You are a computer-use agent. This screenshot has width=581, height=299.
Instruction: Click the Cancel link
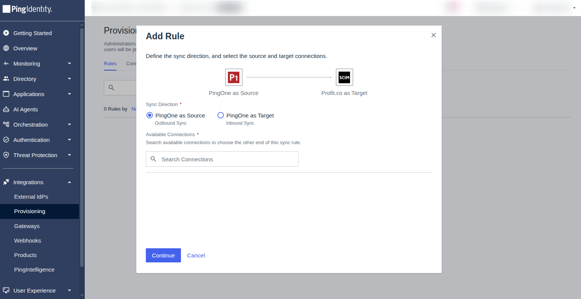point(196,256)
